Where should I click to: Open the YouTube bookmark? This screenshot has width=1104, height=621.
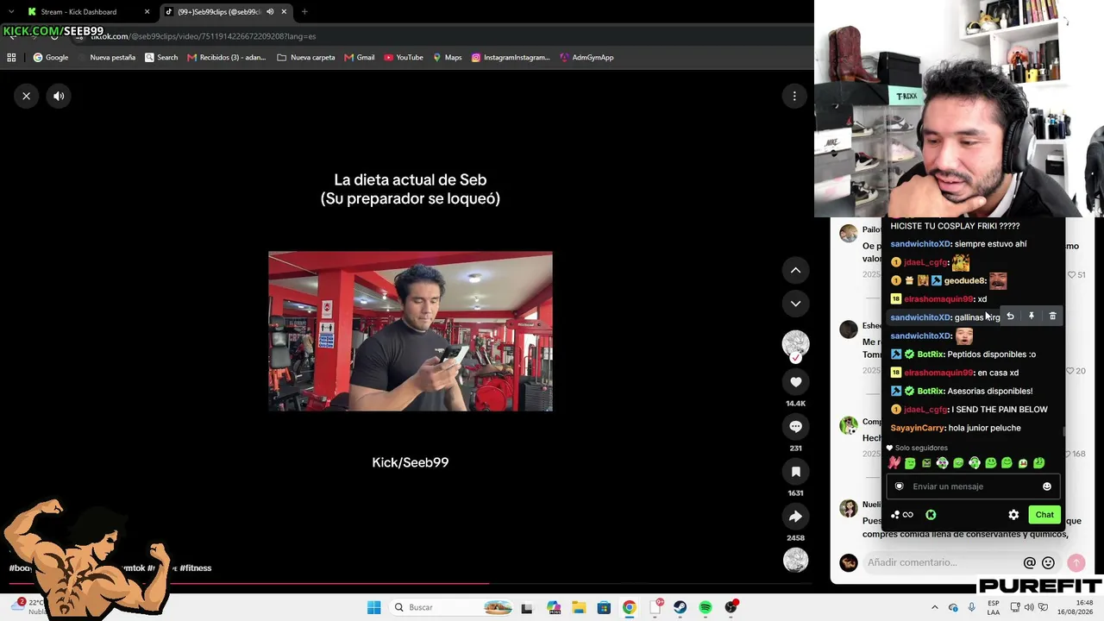click(404, 58)
